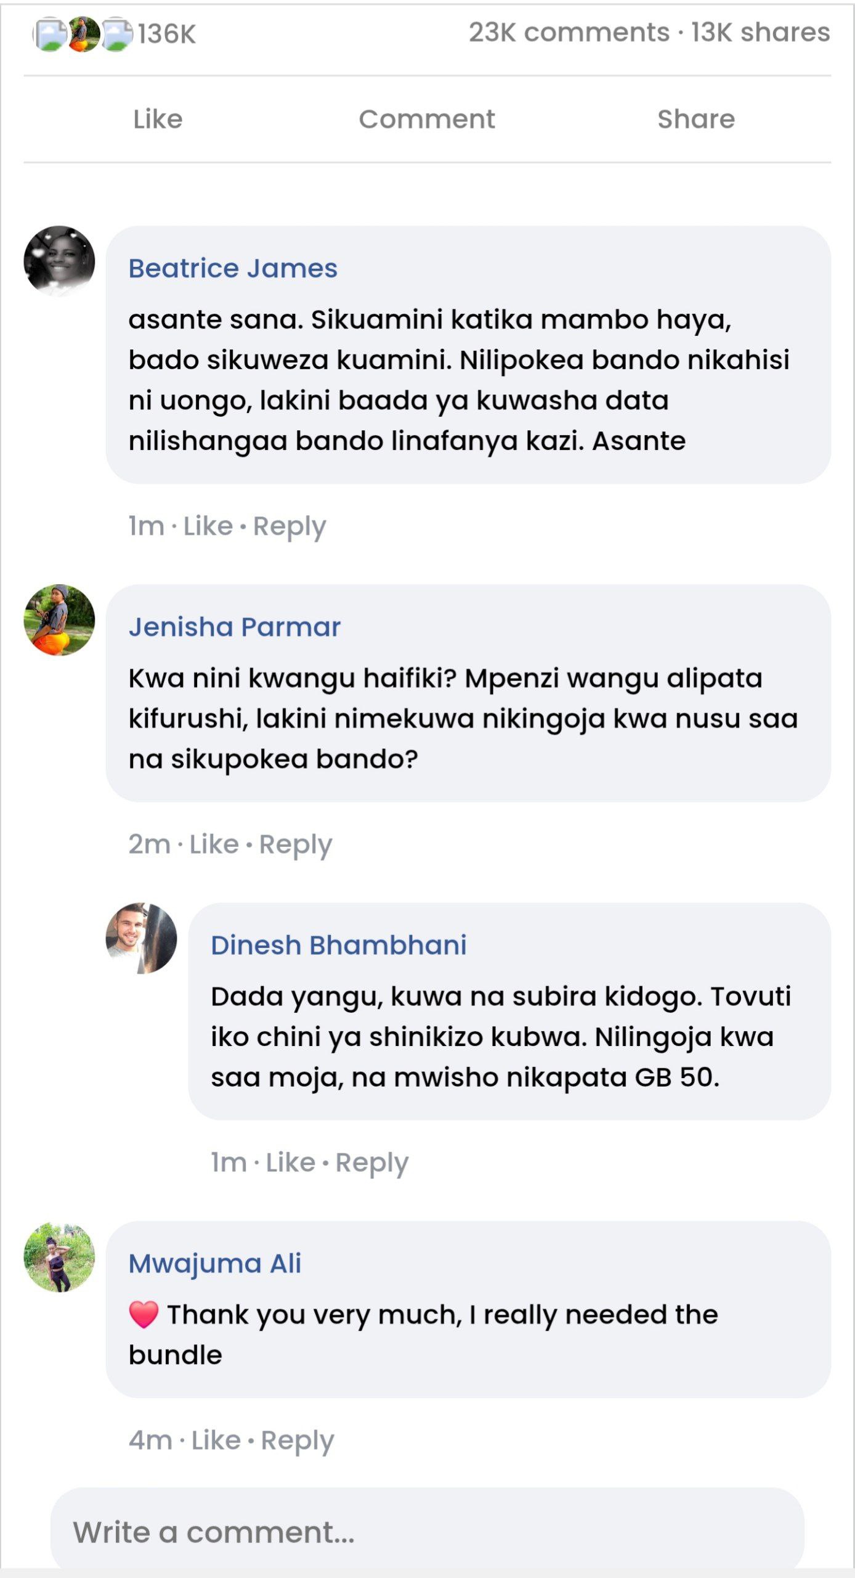Reply to Dinesh Bhambhani's comment
855x1578 pixels.
(372, 1163)
